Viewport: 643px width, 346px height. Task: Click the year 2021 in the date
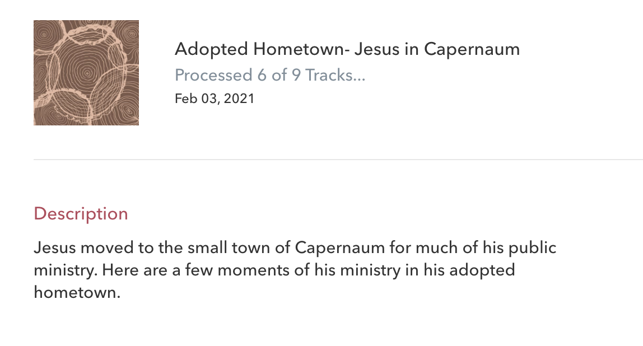point(240,99)
